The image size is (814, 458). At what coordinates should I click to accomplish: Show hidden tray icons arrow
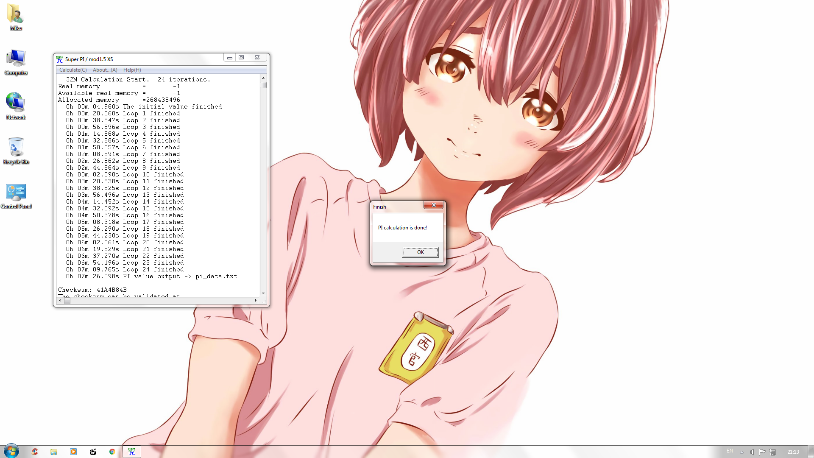pos(742,452)
